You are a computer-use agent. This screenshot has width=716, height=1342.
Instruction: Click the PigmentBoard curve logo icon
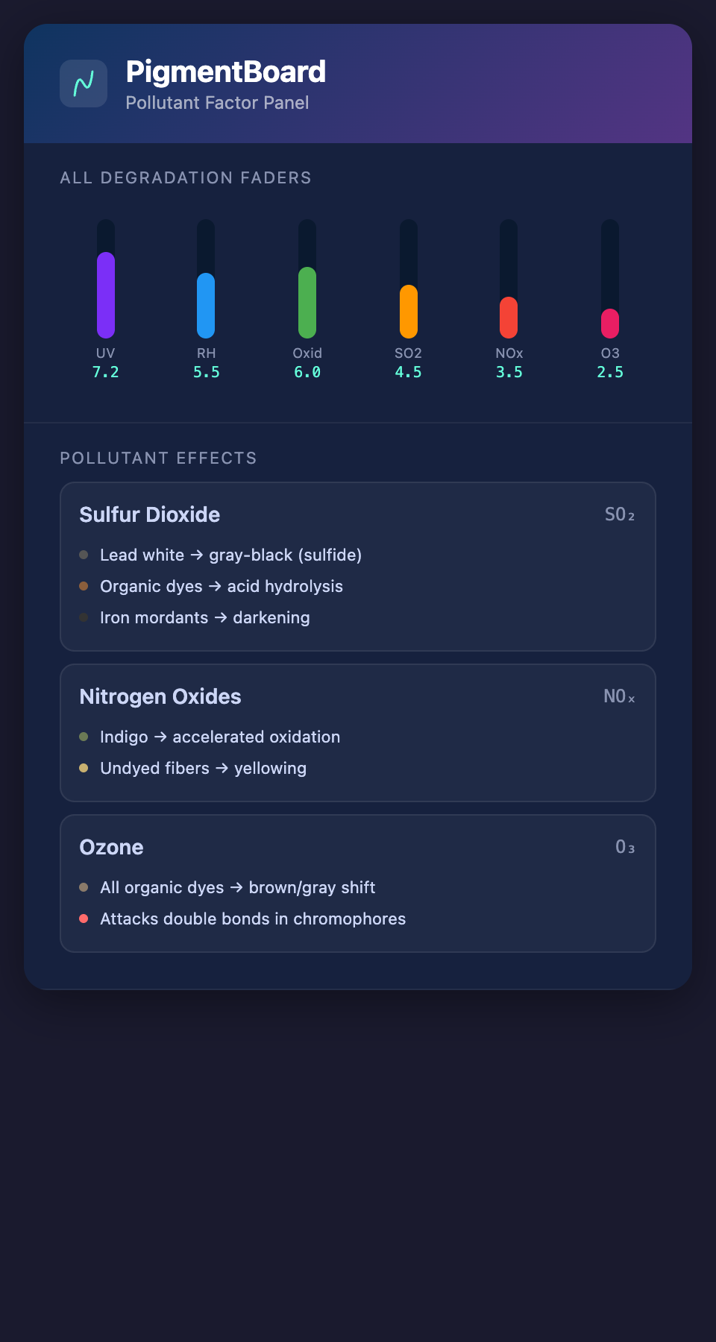[x=84, y=84]
